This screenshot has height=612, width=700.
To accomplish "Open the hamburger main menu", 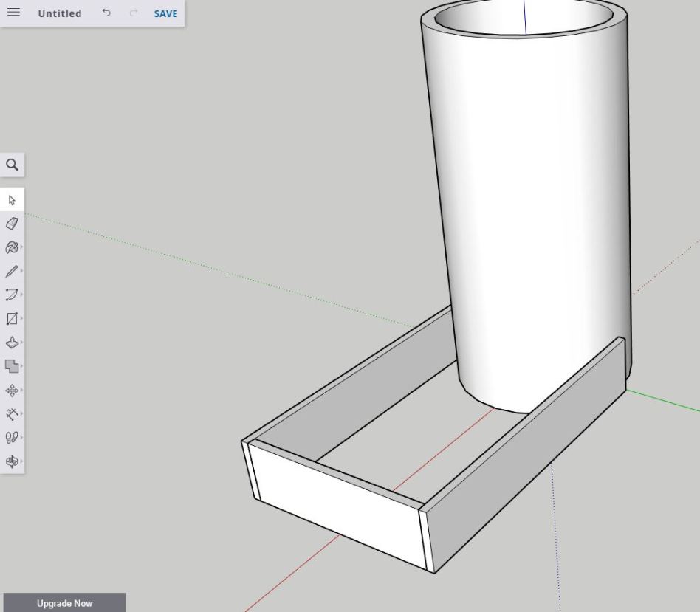I will (x=13, y=13).
